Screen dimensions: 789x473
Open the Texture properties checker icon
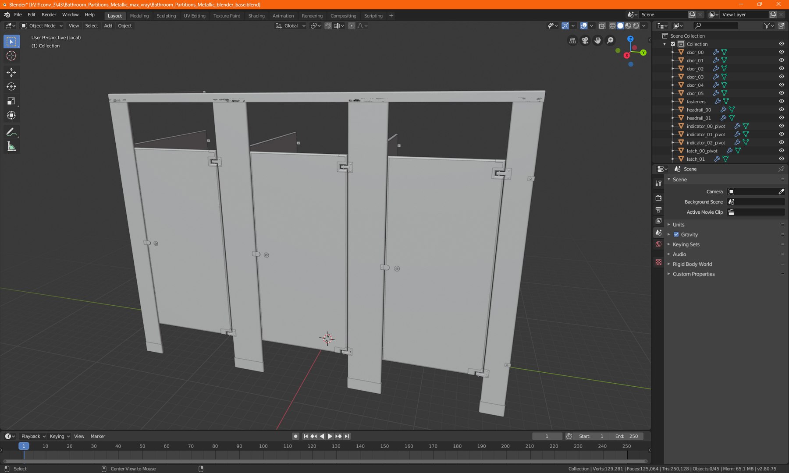click(658, 262)
